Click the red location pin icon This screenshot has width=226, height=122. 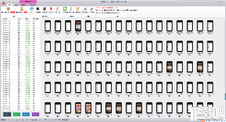(51, 9)
